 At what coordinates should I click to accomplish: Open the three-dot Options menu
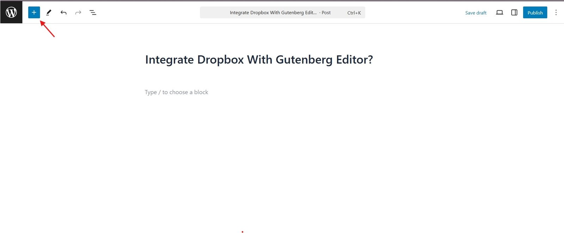pos(556,12)
